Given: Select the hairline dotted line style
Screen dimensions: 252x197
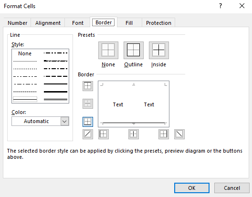Looking at the screenshot, I should click(x=25, y=61).
